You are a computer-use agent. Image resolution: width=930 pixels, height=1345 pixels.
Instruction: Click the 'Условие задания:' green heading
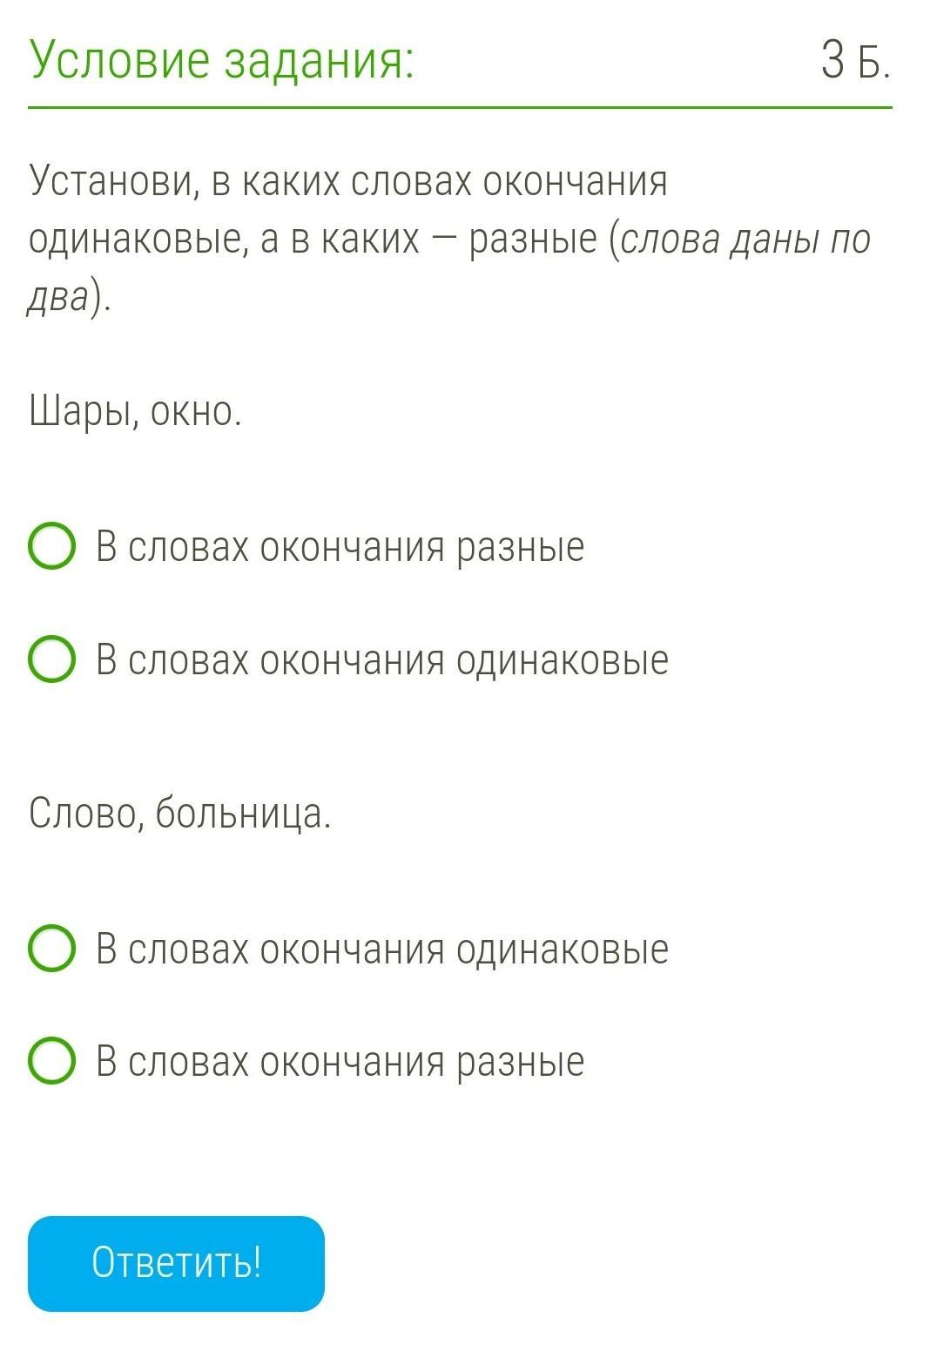point(222,61)
